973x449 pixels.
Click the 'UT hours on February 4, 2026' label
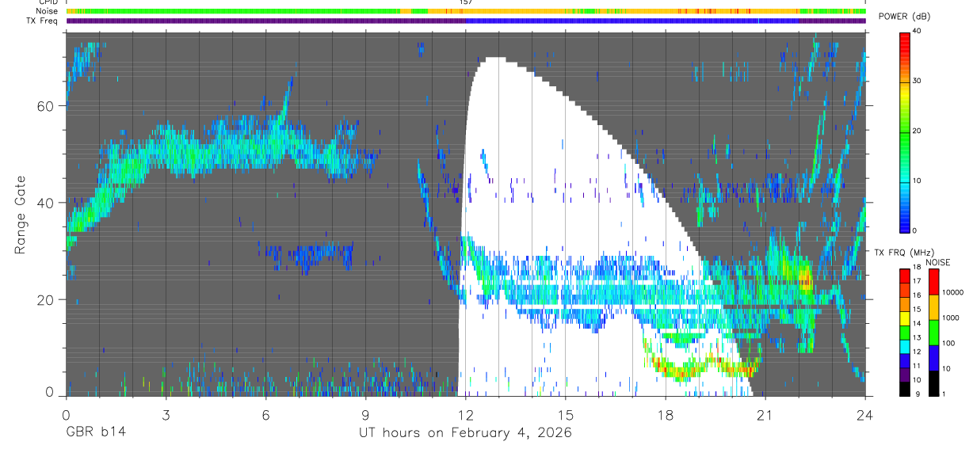(x=466, y=432)
